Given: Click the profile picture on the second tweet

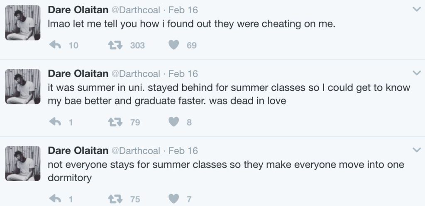Looking at the screenshot, I should tap(22, 87).
